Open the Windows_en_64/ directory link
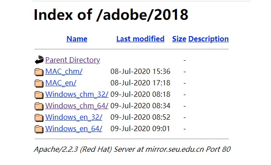 tap(74, 128)
